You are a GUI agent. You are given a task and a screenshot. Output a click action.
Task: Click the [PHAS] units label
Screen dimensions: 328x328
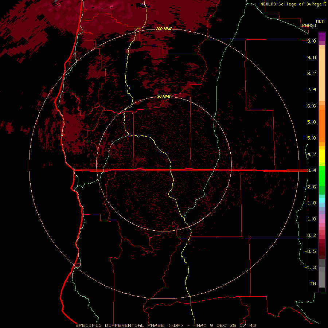click(308, 26)
